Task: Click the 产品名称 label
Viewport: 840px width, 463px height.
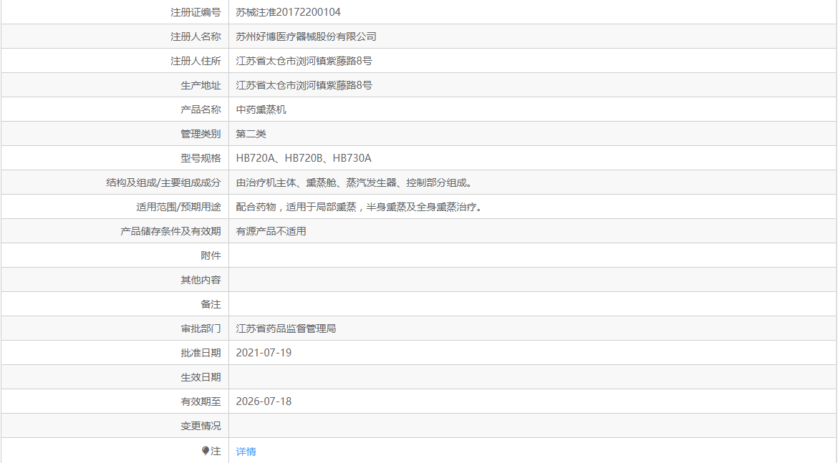Action: [201, 109]
